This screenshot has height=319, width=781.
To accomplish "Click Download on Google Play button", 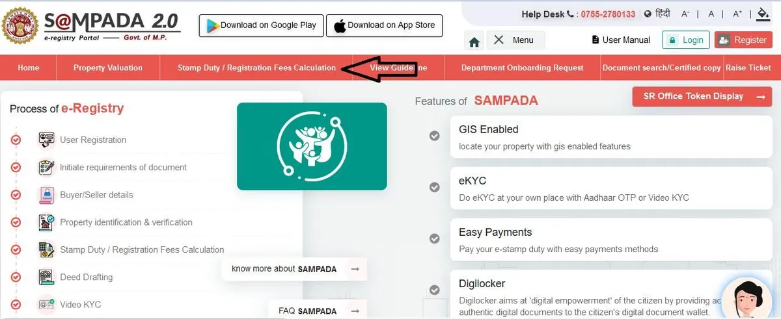I will coord(261,25).
